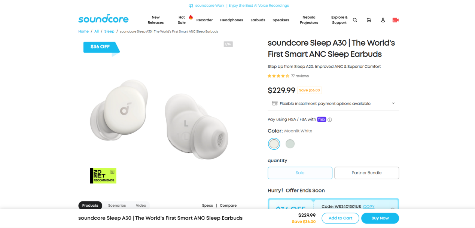Image resolution: width=475 pixels, height=228 pixels.
Task: Select the Solo quantity option
Action: (300, 173)
